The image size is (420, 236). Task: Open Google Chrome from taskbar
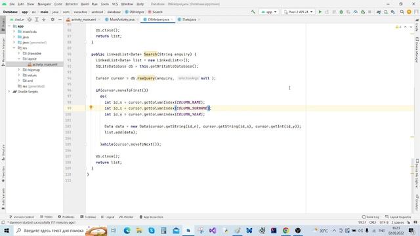pyautogui.click(x=286, y=230)
